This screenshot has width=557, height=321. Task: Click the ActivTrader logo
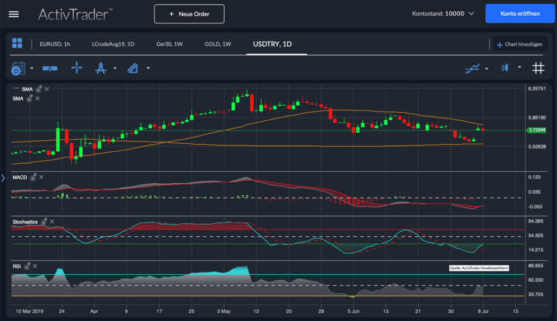tap(75, 14)
